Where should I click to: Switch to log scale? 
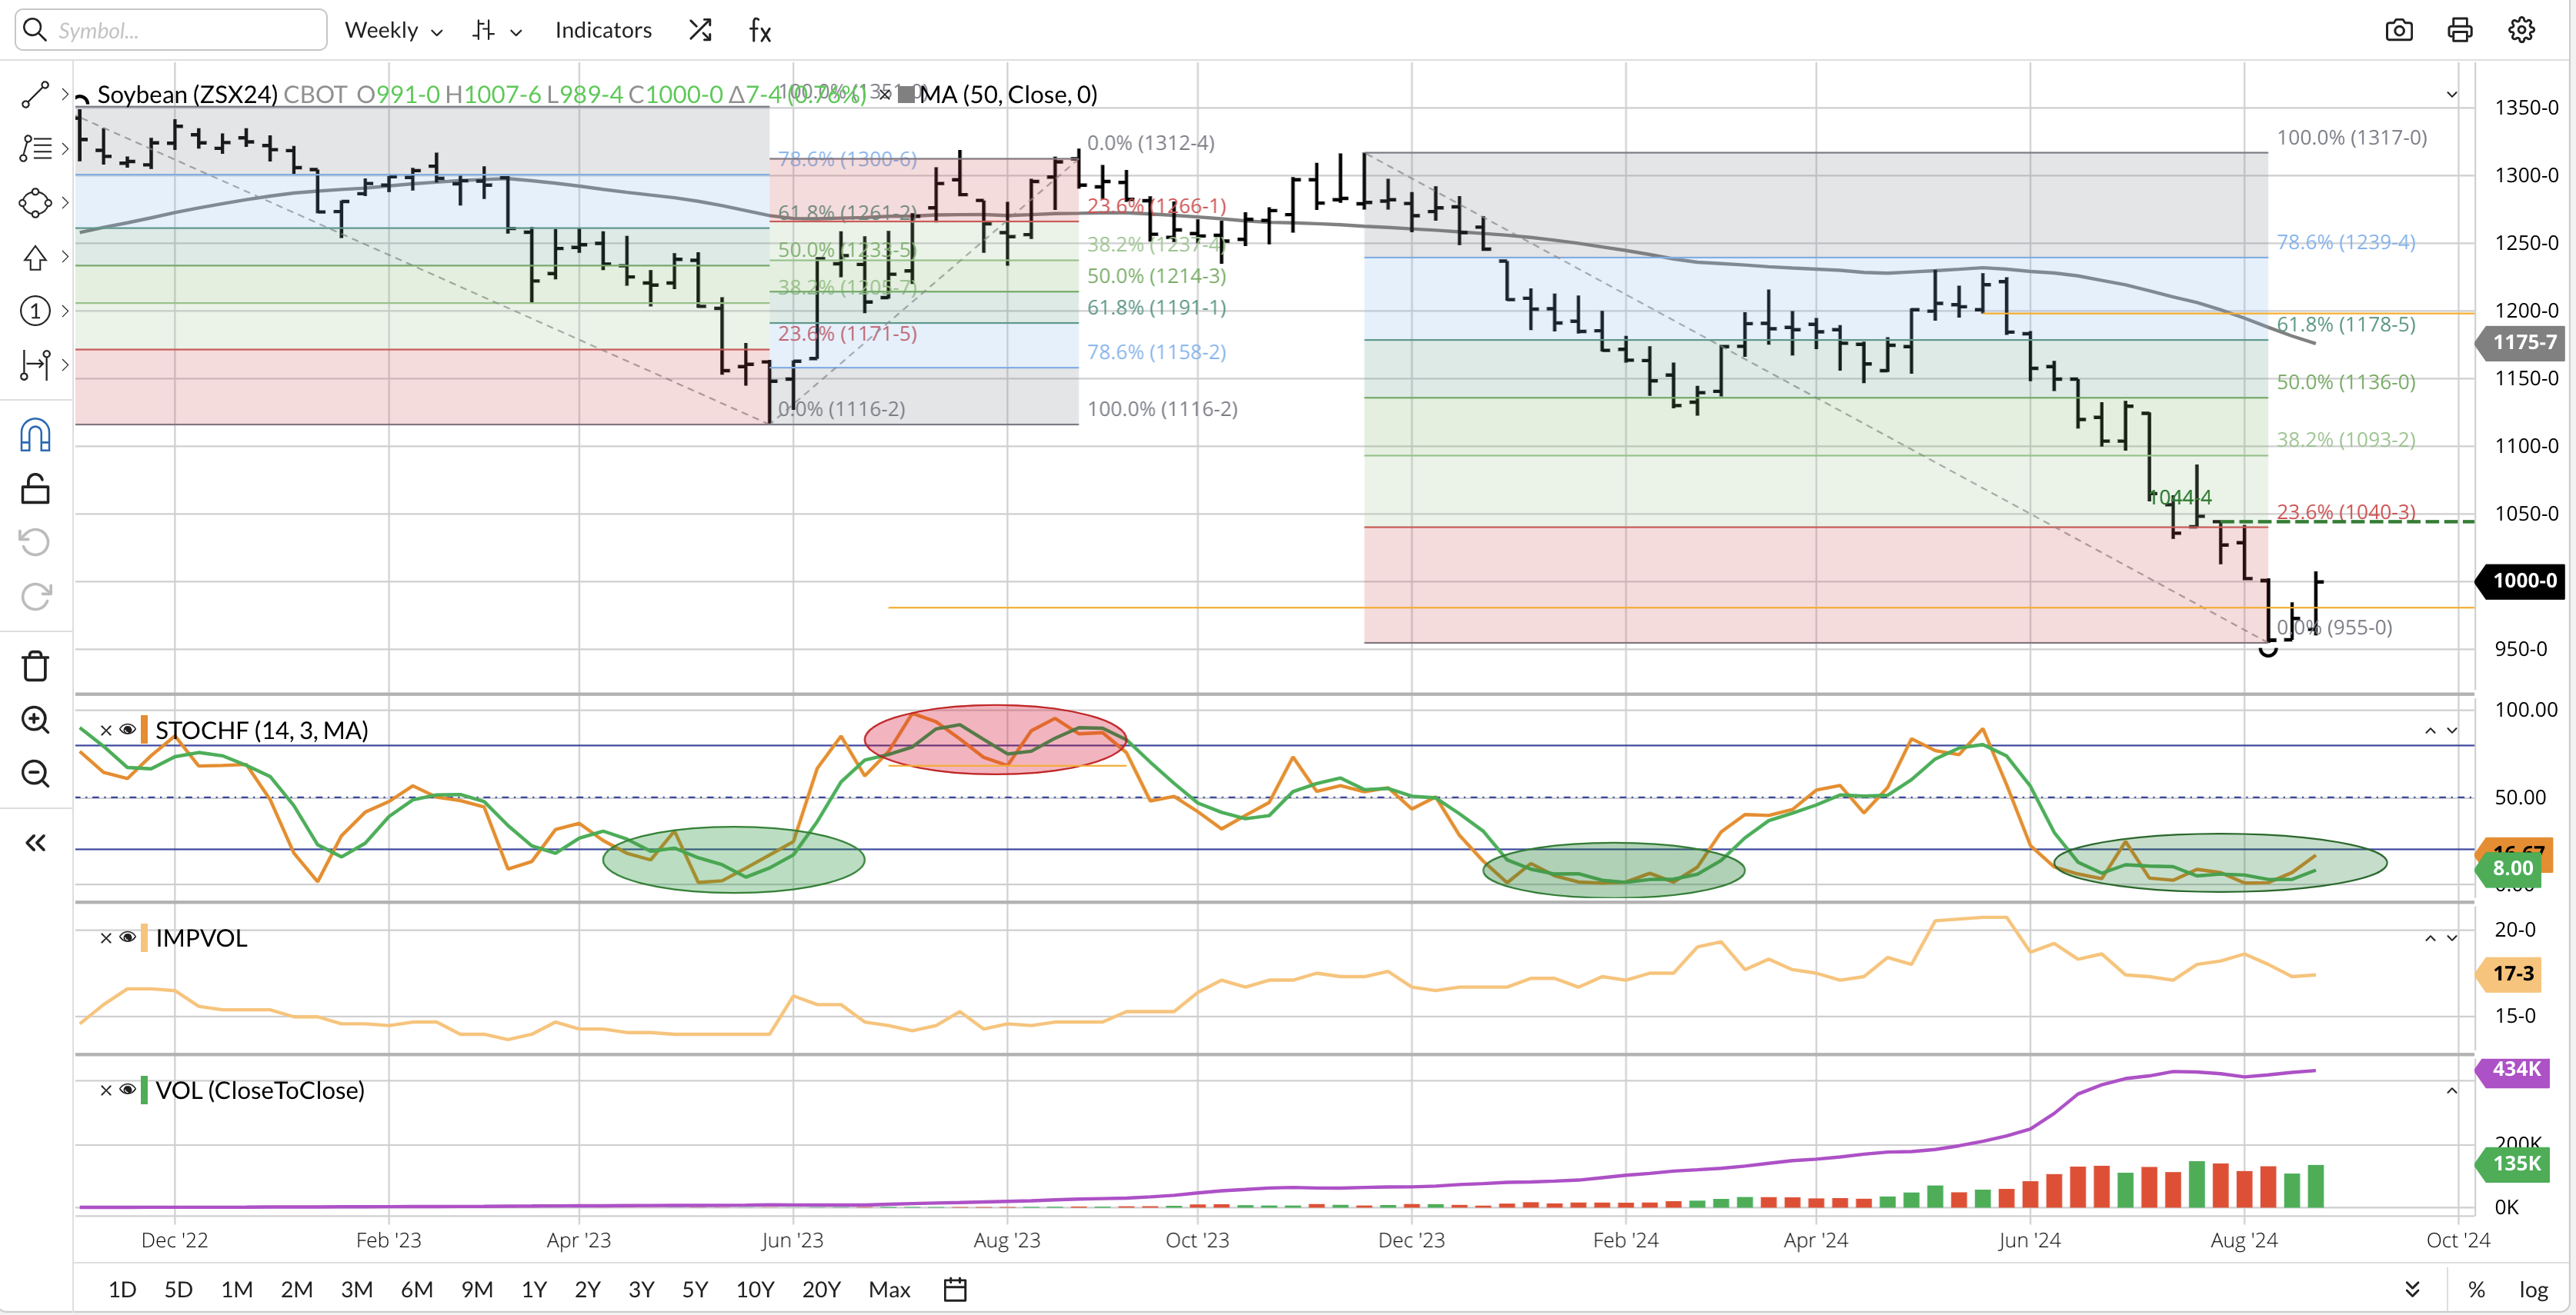click(2533, 1289)
